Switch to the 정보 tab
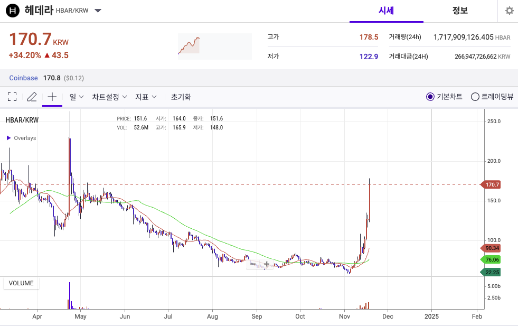518x326 pixels. (460, 11)
